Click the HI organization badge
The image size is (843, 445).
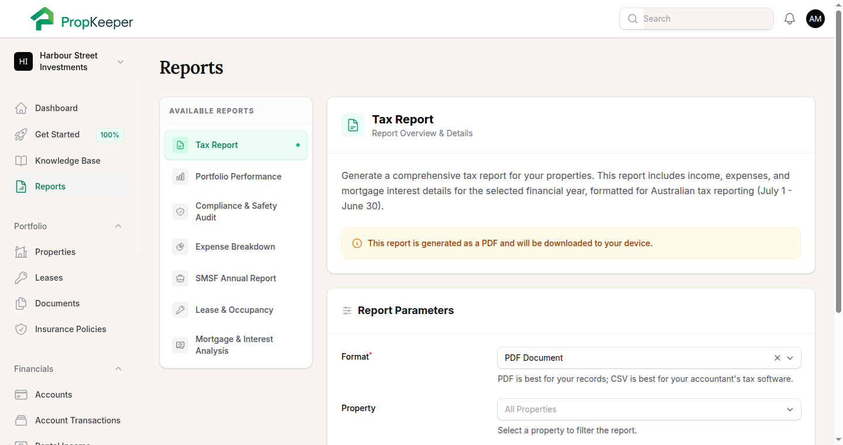point(23,61)
